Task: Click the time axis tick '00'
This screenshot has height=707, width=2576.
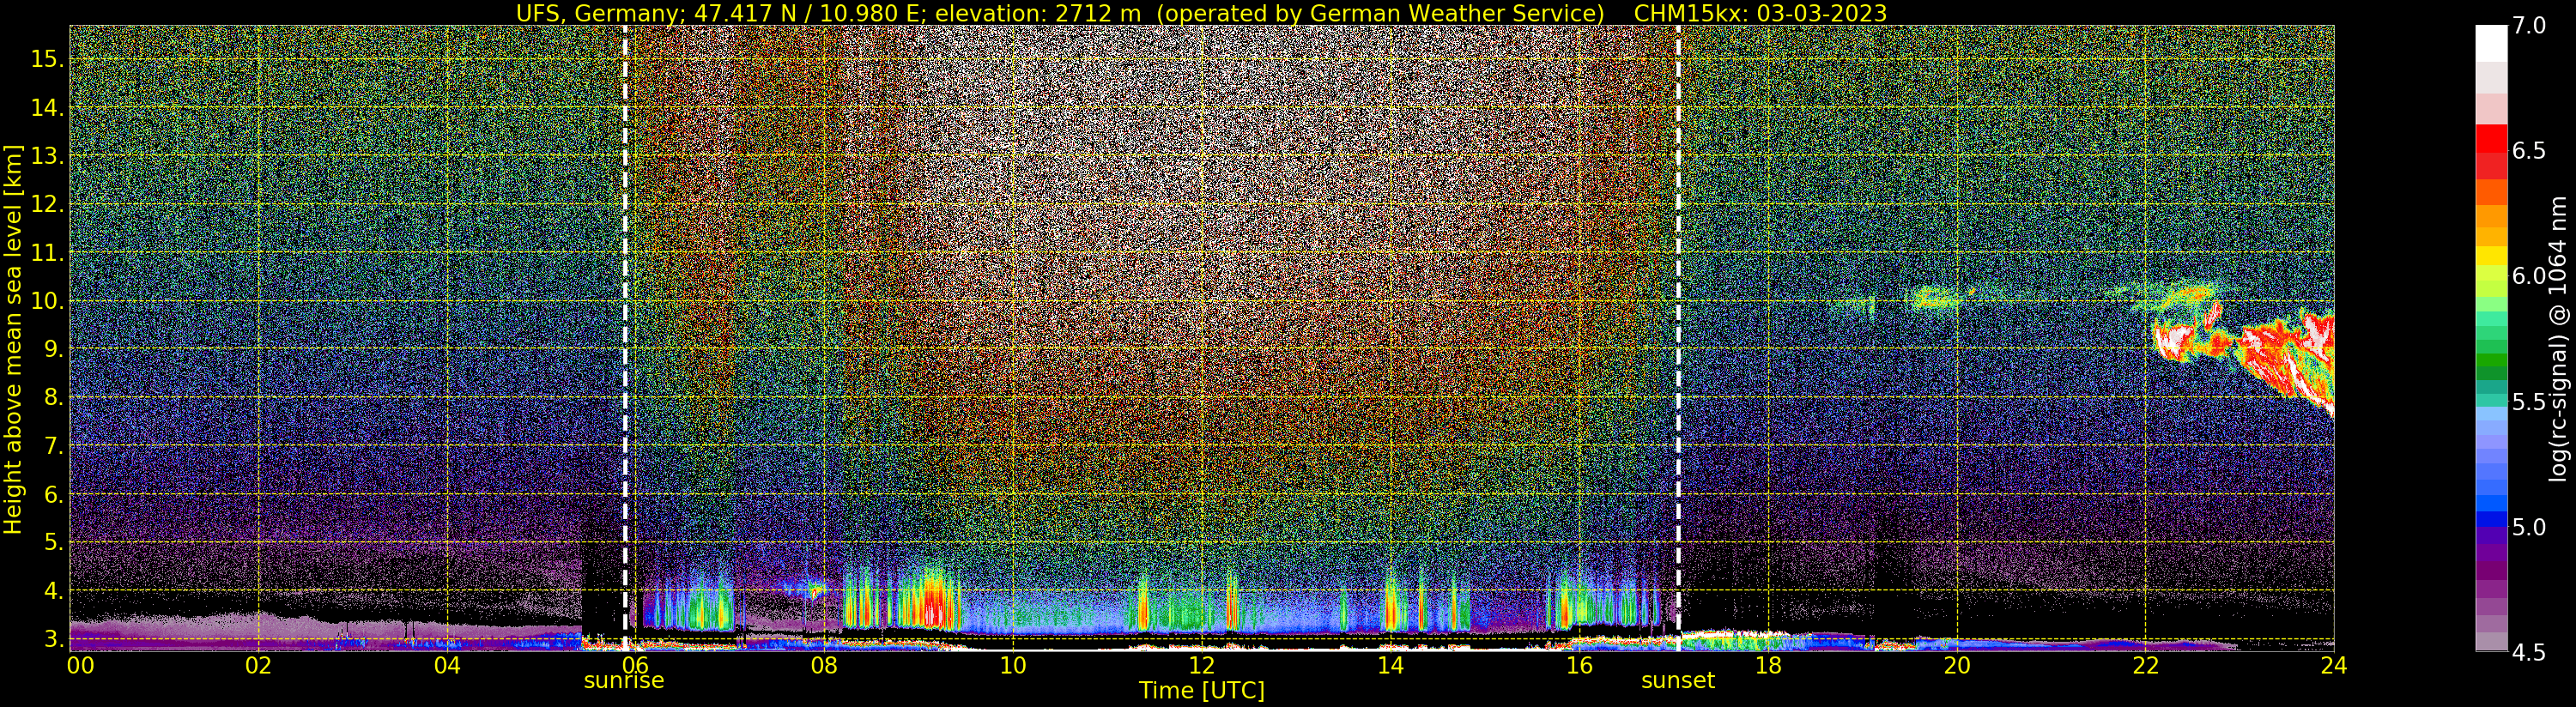Action: [80, 665]
